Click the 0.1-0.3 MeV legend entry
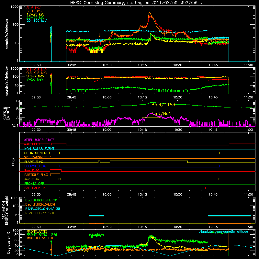 coord(37,70)
